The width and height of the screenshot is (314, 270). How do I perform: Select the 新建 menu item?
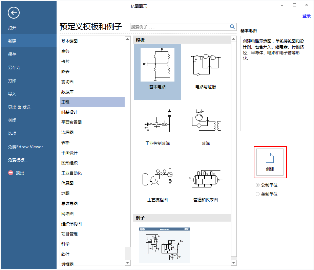click(28, 41)
